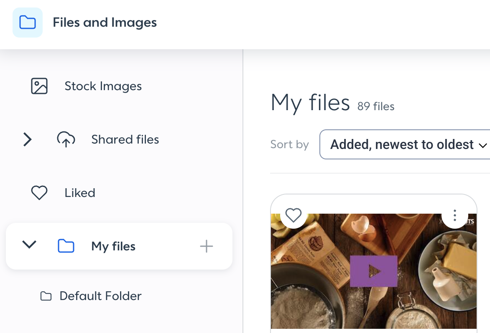The width and height of the screenshot is (490, 333).
Task: Click the Shared files cloud upload icon
Action: 66,139
